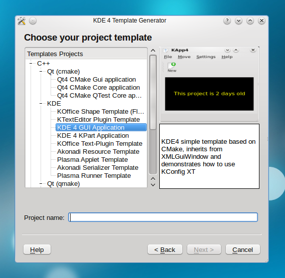Collapse the KDE templates branch
Screen dimensions: 285x278
pos(41,104)
